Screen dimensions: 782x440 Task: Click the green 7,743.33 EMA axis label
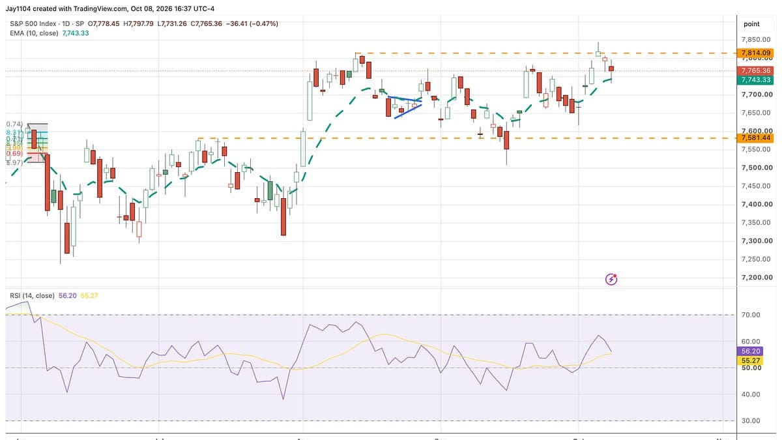[755, 80]
